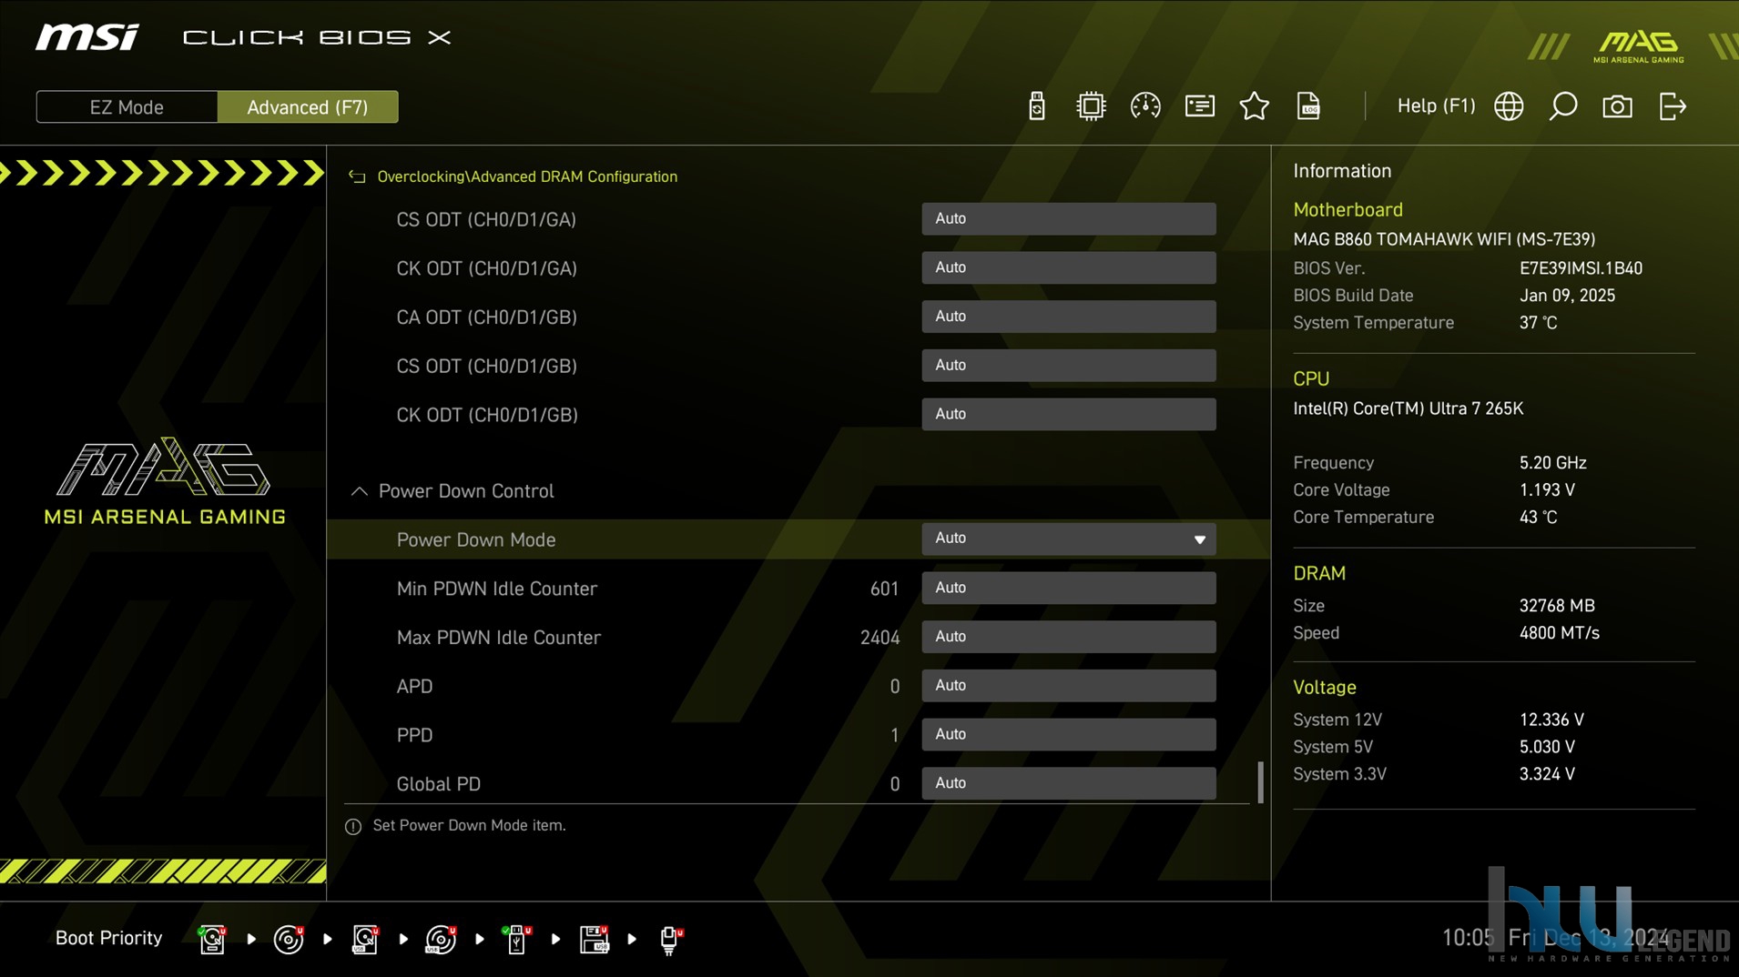The width and height of the screenshot is (1739, 977).
Task: Select the Power Down Mode row label
Action: tap(476, 539)
